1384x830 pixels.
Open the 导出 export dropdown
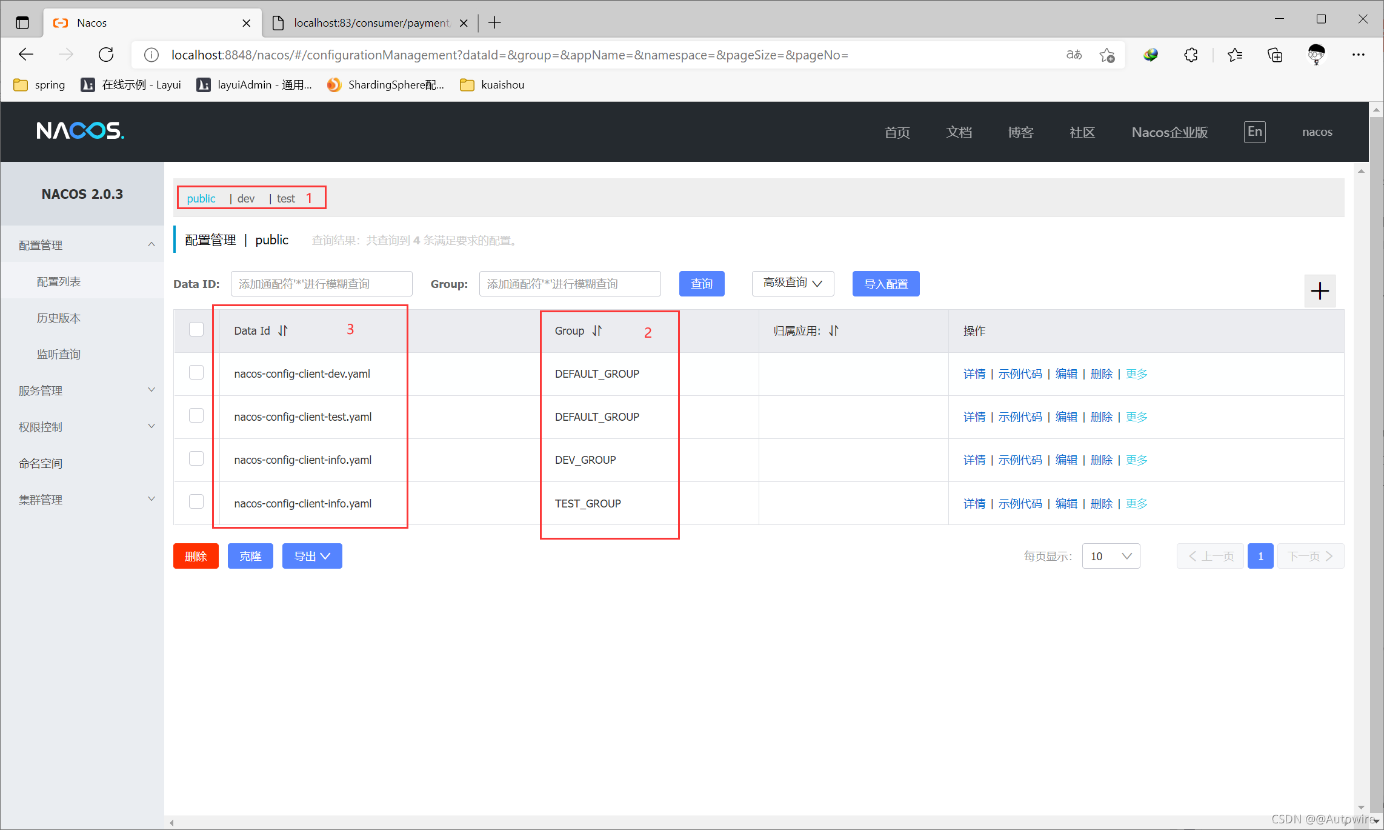[312, 556]
